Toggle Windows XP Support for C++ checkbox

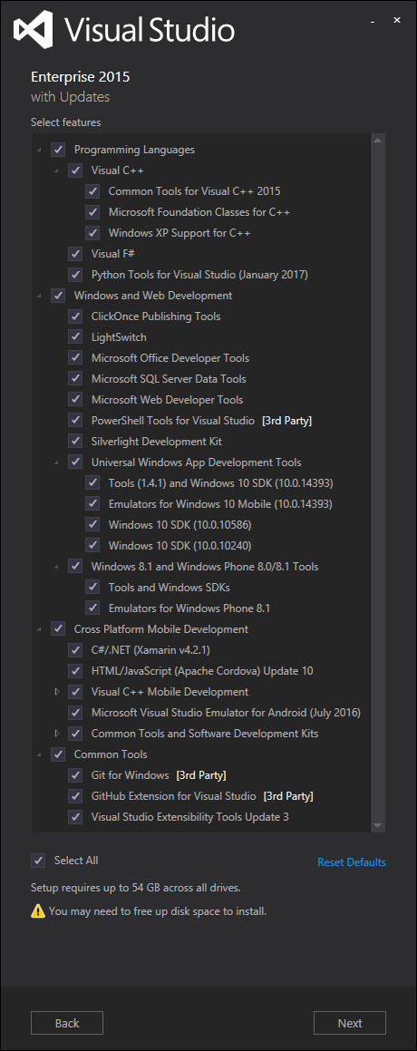92,232
